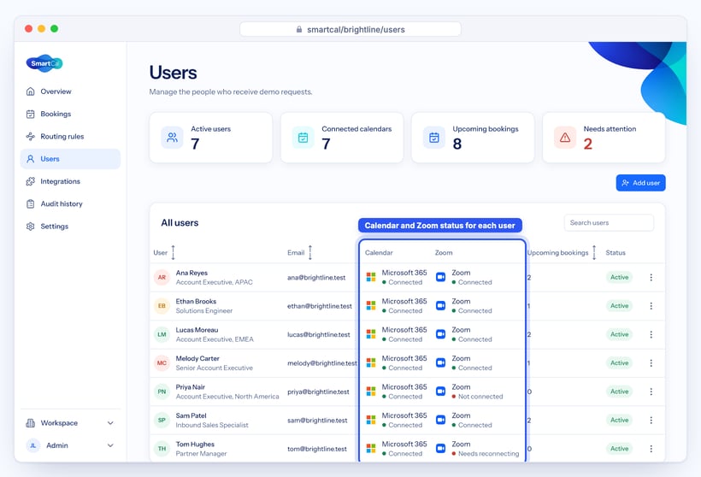The image size is (701, 477).
Task: Click email lucas@brightline.test
Action: coord(319,335)
